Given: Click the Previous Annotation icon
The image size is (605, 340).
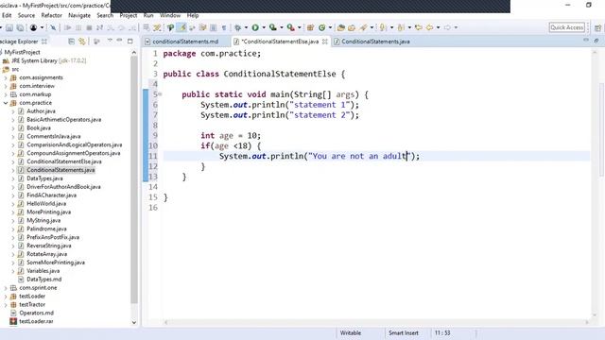Looking at the screenshot, I should pyautogui.click(x=401, y=27).
